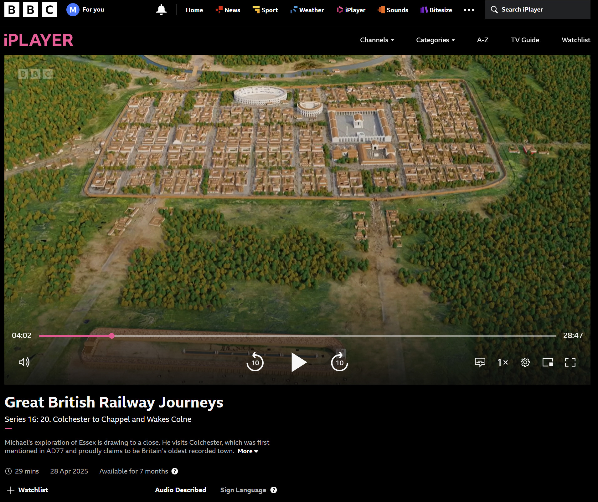
Task: Open Available for 7 months help icon
Action: pos(175,471)
